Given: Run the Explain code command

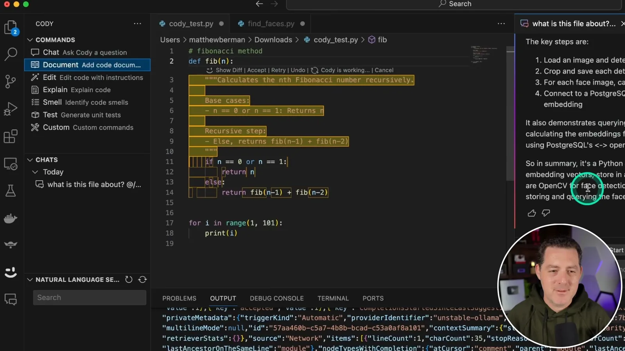Looking at the screenshot, I should tap(87, 90).
